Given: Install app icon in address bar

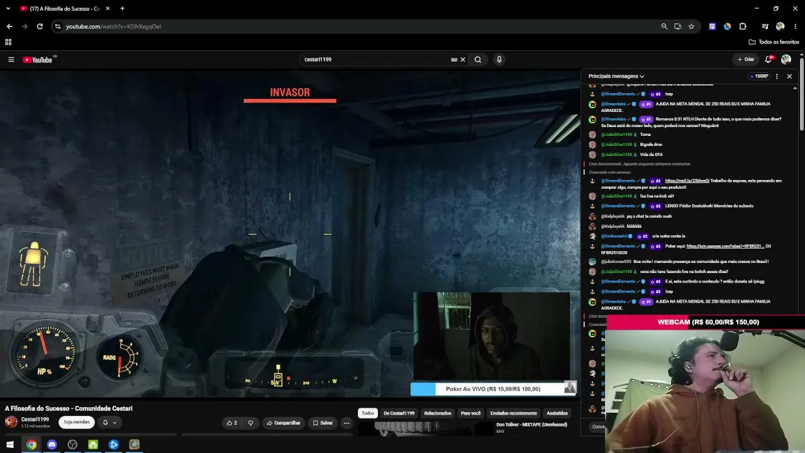Looking at the screenshot, I should point(678,26).
